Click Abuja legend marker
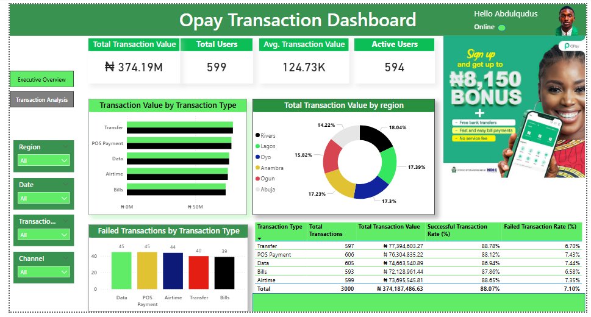Image resolution: width=591 pixels, height=317 pixels. click(x=258, y=189)
